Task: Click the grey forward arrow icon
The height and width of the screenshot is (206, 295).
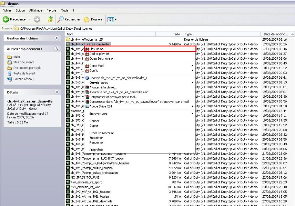Action: click(37, 19)
